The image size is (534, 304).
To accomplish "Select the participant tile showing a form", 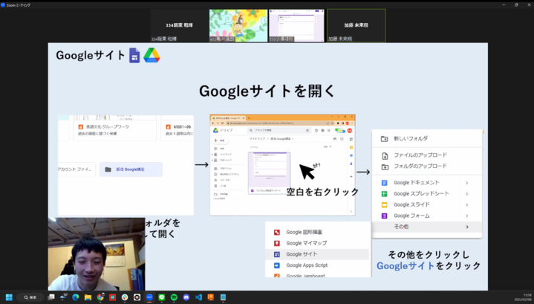I will pos(296,25).
